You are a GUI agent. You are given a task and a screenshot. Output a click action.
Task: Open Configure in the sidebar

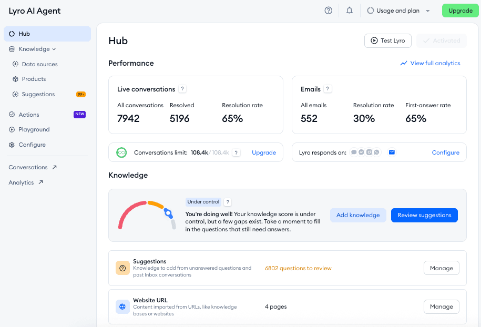(x=32, y=145)
